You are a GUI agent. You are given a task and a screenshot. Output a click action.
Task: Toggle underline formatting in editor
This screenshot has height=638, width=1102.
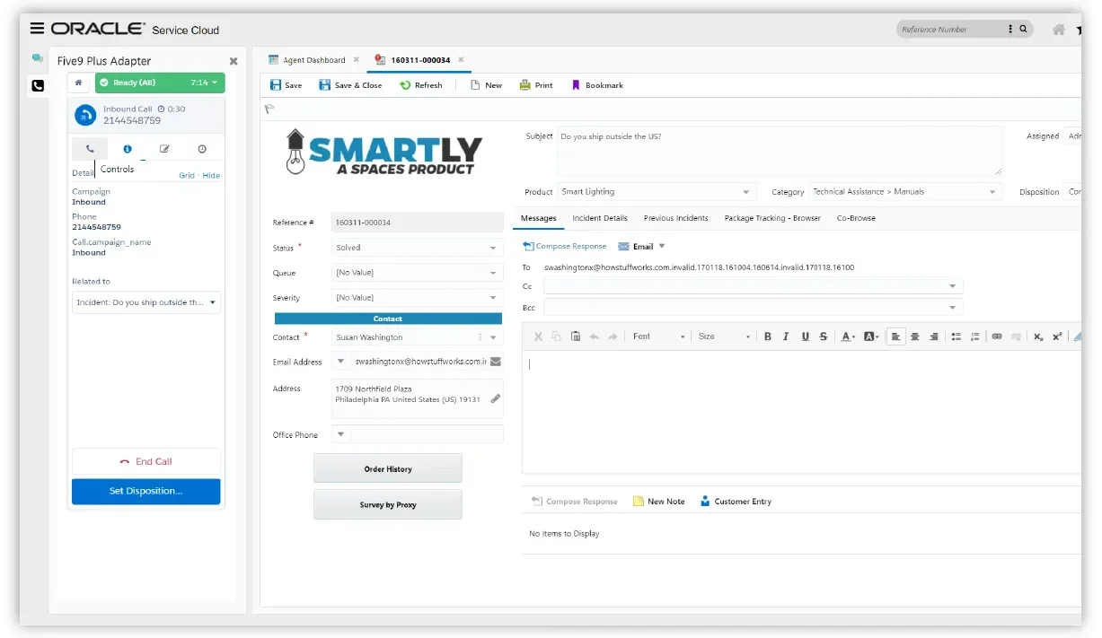coord(805,336)
